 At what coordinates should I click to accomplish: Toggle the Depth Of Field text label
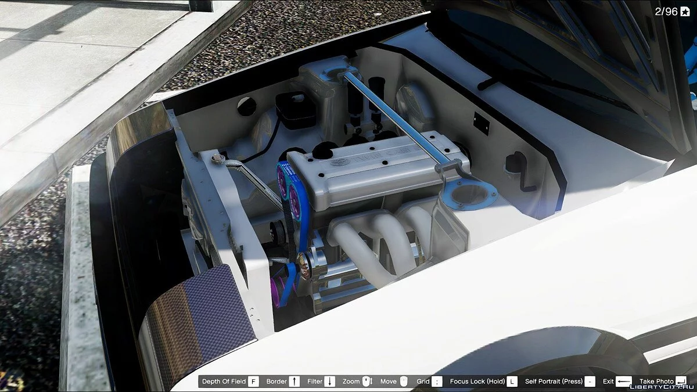tap(224, 382)
